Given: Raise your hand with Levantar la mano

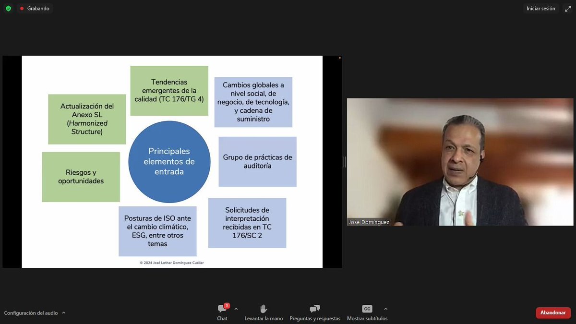Looking at the screenshot, I should tap(263, 310).
